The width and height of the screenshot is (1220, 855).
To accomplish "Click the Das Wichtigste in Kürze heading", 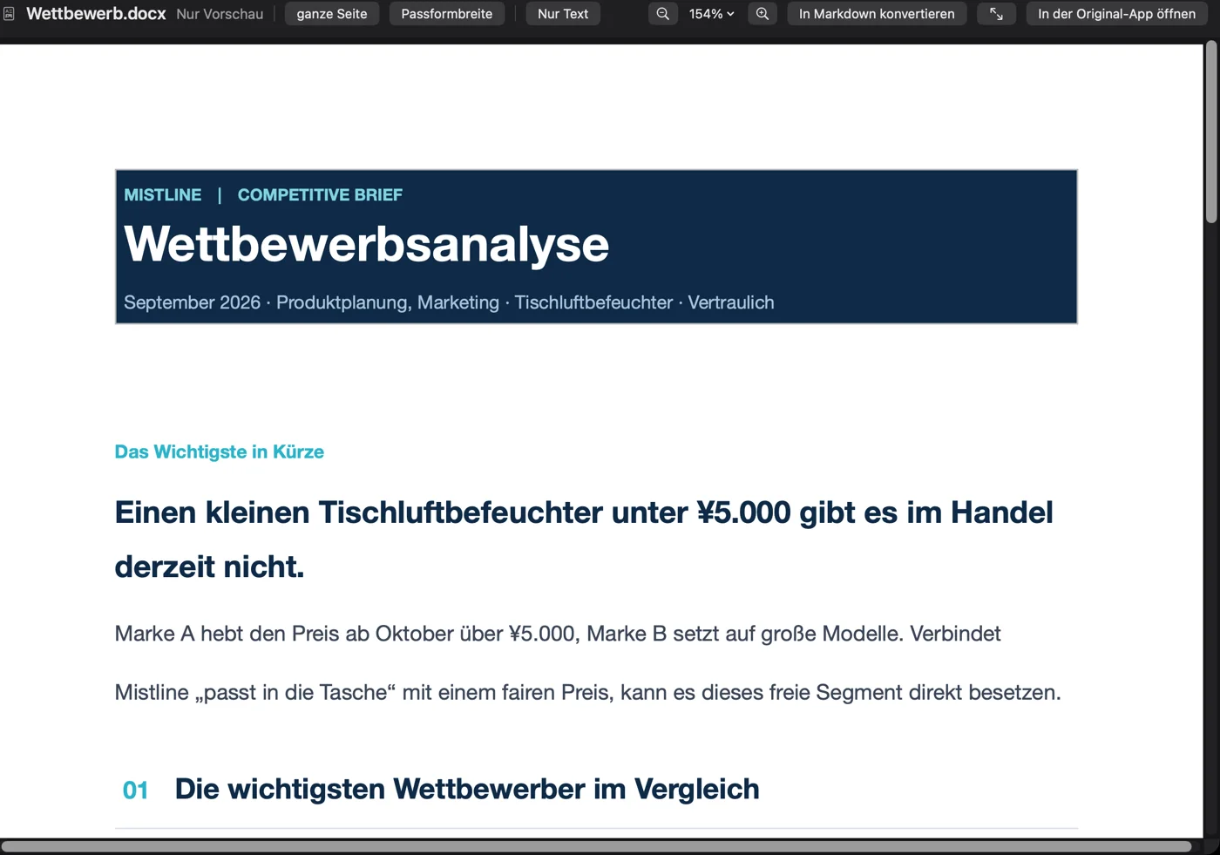I will 220,451.
